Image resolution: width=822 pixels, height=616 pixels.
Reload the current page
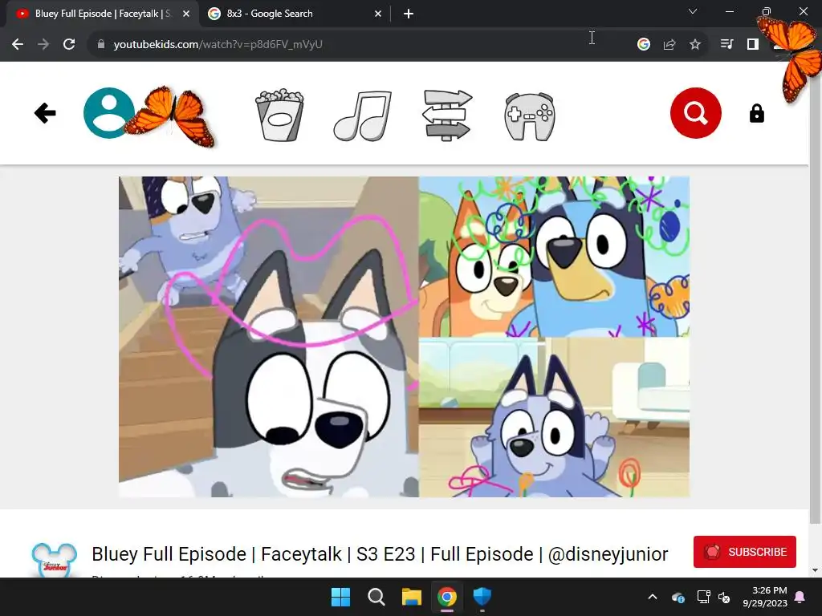click(69, 44)
